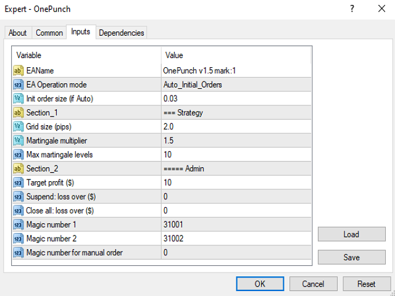Reset inputs with the Reset button
The width and height of the screenshot is (395, 296).
click(x=367, y=284)
